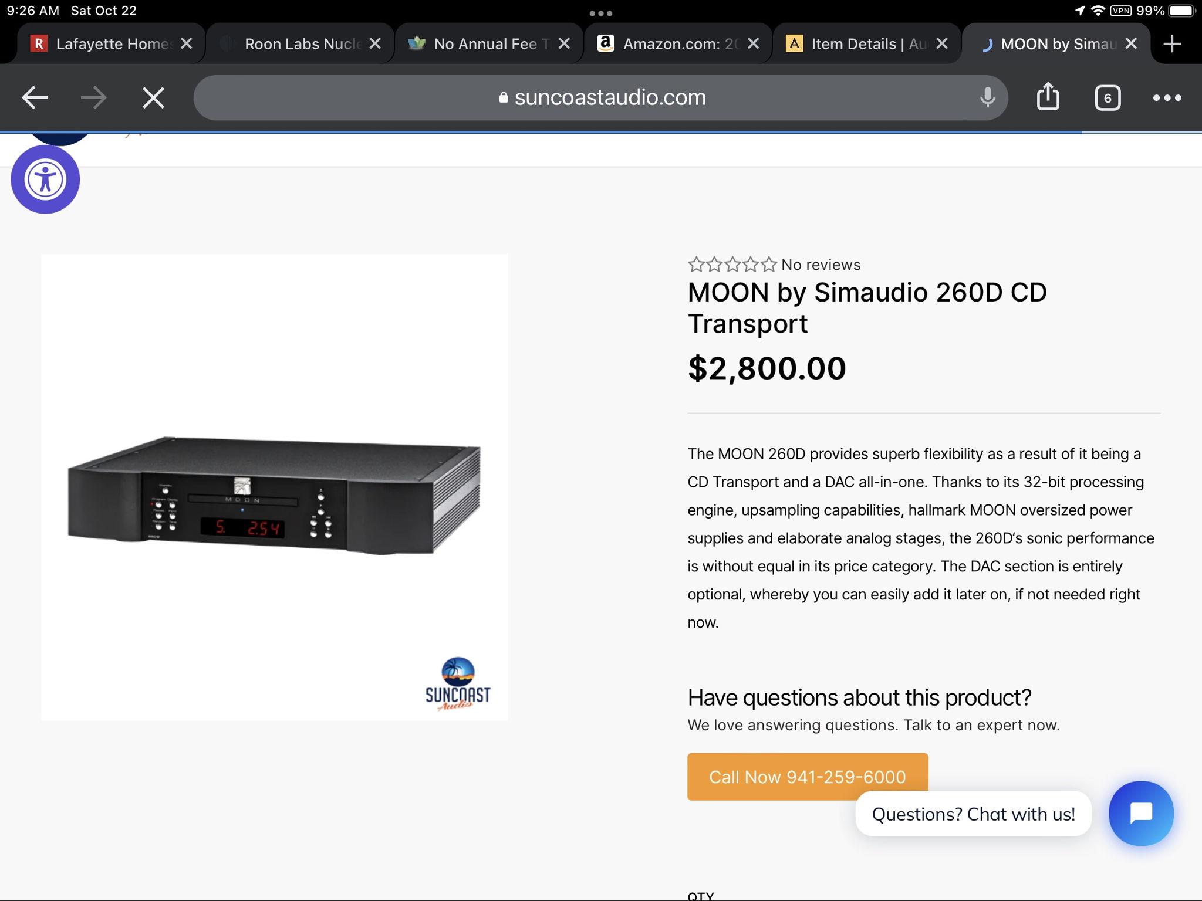Image resolution: width=1202 pixels, height=901 pixels.
Task: Open a new tab with plus
Action: [1171, 44]
